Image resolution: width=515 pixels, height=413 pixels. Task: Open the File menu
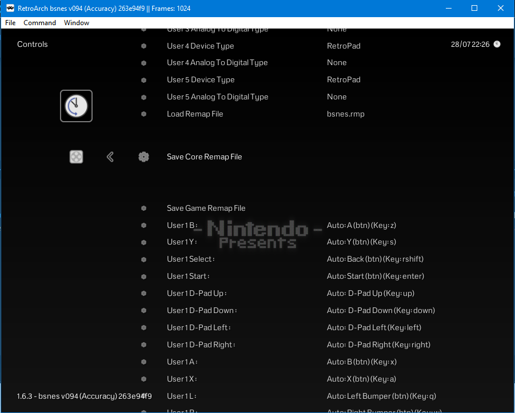tap(10, 23)
